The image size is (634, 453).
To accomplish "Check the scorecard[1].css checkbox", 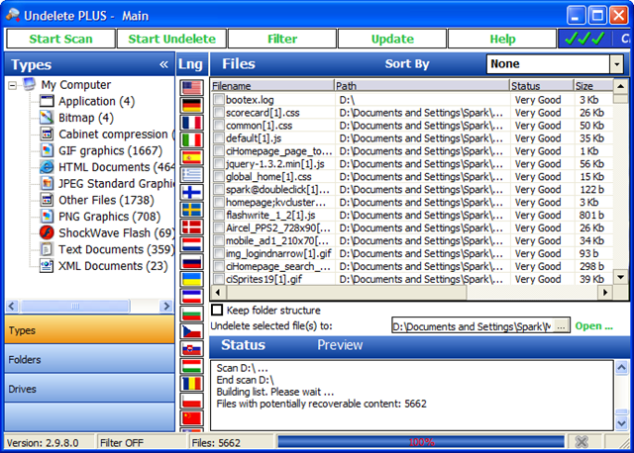I will pos(219,112).
